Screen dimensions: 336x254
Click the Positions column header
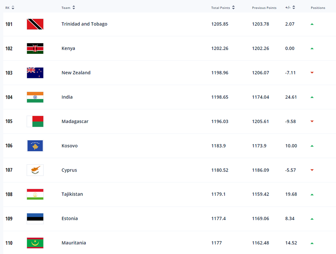(318, 8)
